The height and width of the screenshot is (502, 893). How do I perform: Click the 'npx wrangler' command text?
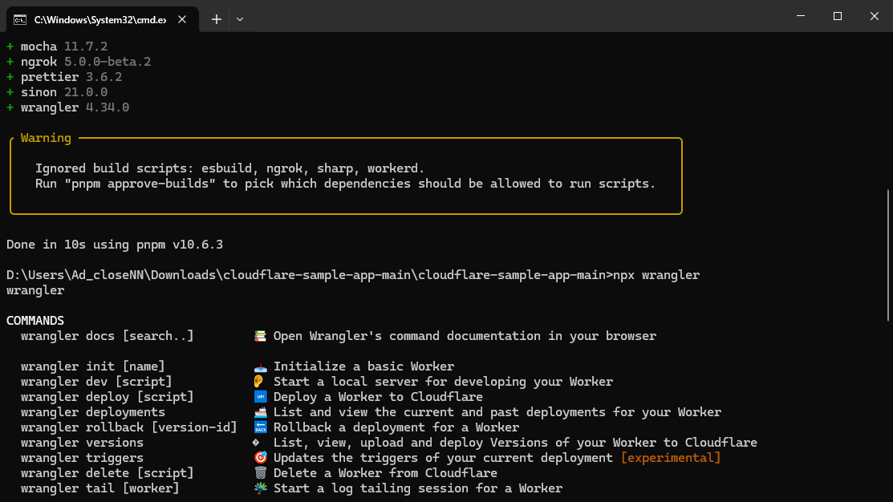(656, 275)
